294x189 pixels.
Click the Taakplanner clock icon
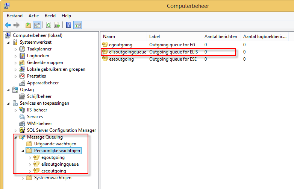click(22, 49)
